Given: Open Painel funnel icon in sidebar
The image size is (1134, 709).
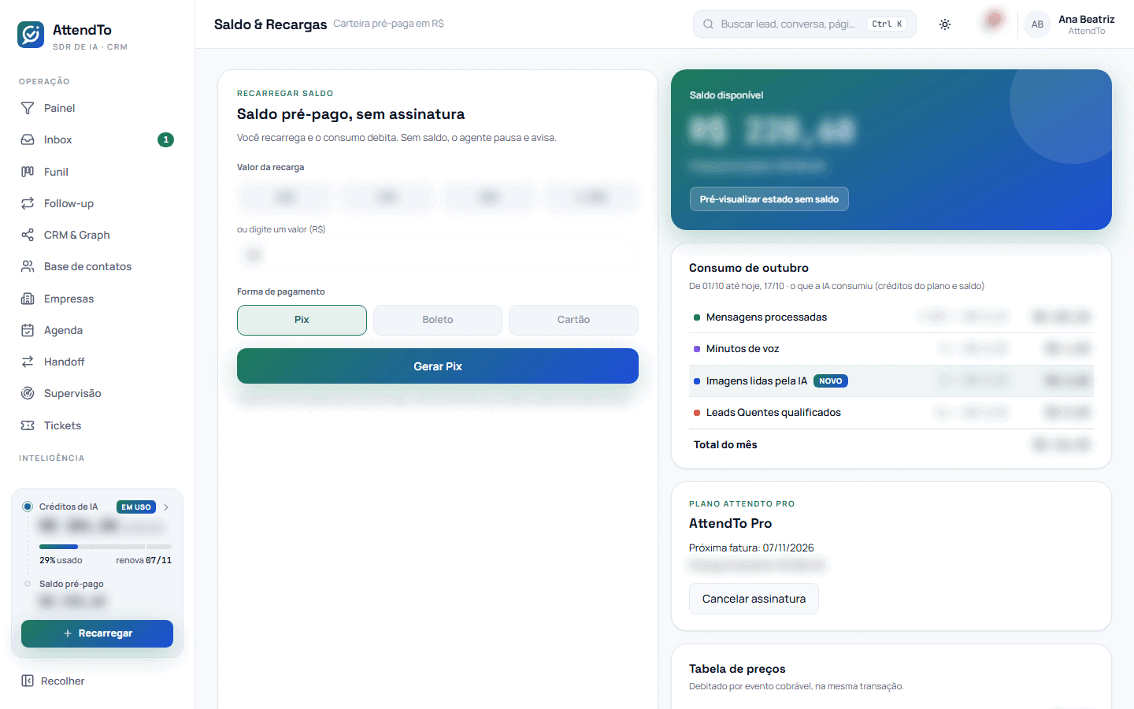Looking at the screenshot, I should click(x=28, y=108).
